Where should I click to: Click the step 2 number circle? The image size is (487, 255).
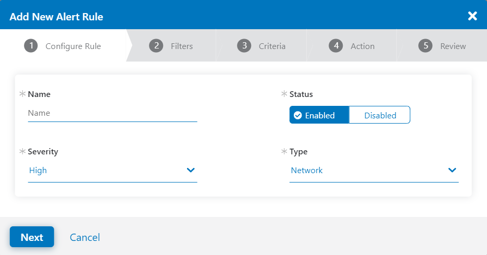156,46
